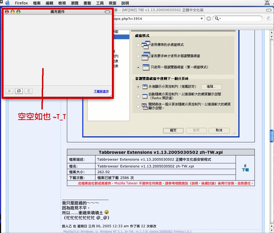Open the 視窗 menu

(x=112, y=3)
